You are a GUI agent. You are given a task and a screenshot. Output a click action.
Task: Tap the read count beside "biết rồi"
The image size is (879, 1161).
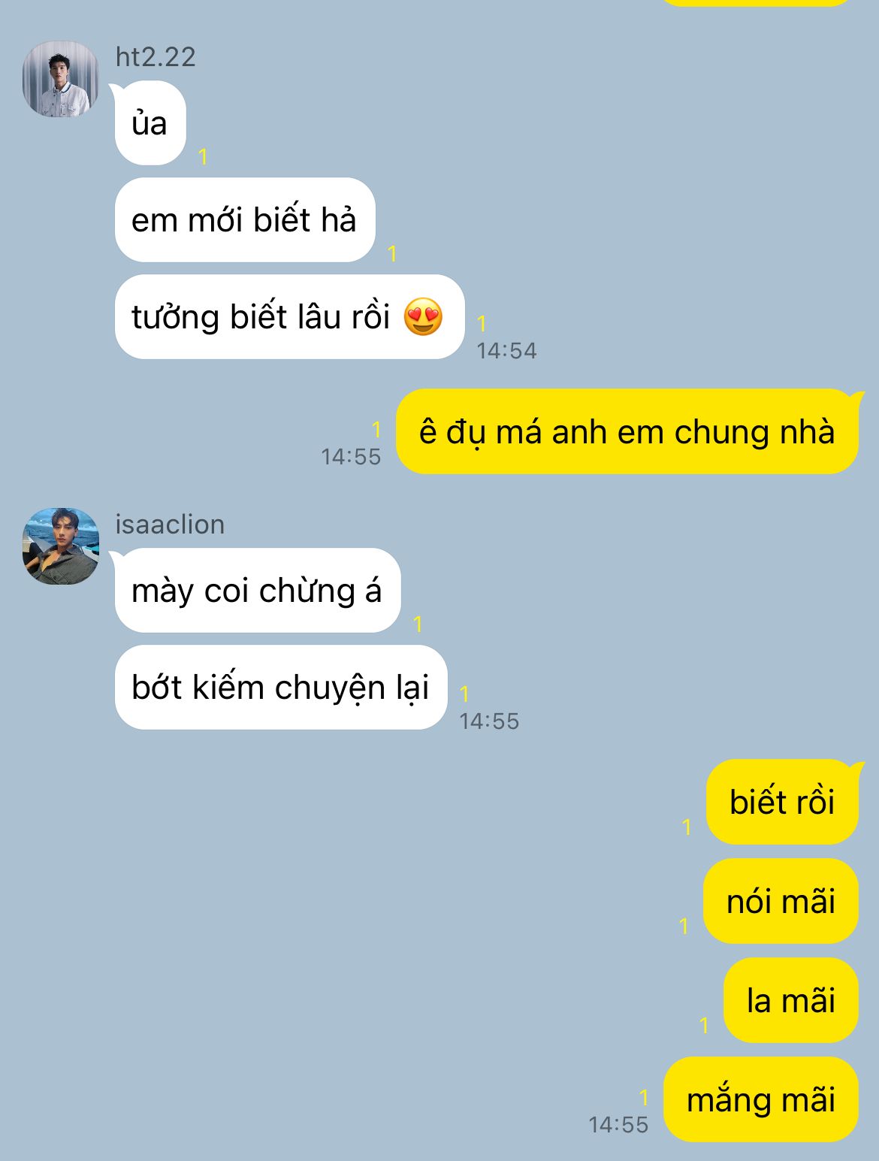coord(687,827)
